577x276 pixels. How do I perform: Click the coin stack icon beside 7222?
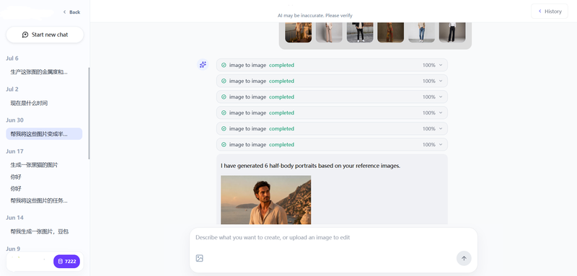point(61,262)
